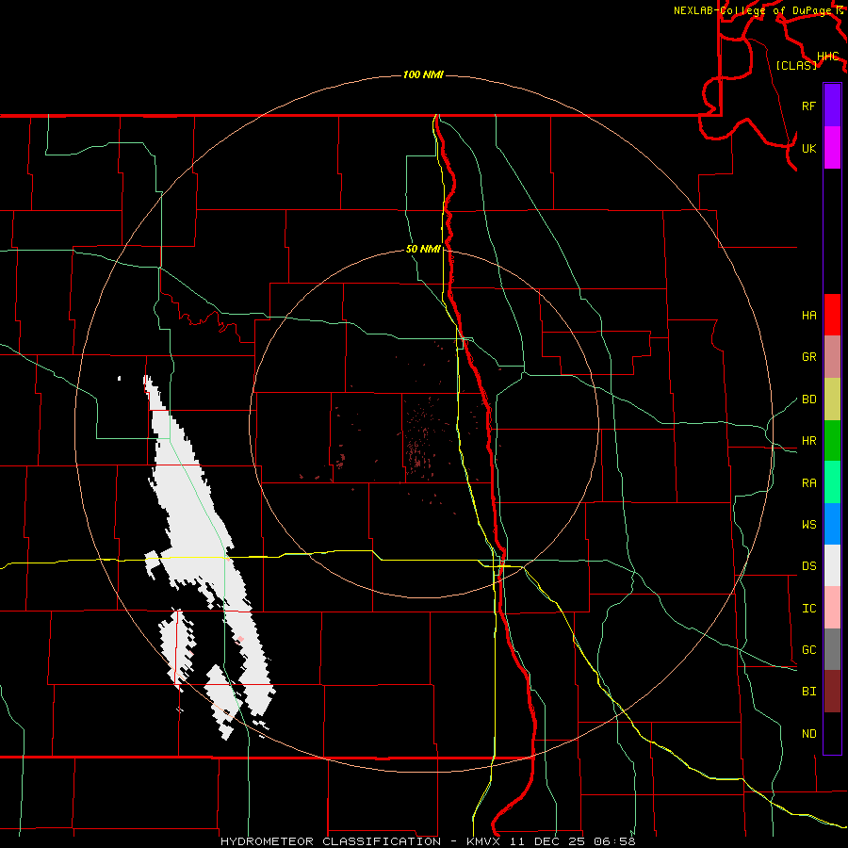
Task: Click the RA legend label
Action: point(809,482)
